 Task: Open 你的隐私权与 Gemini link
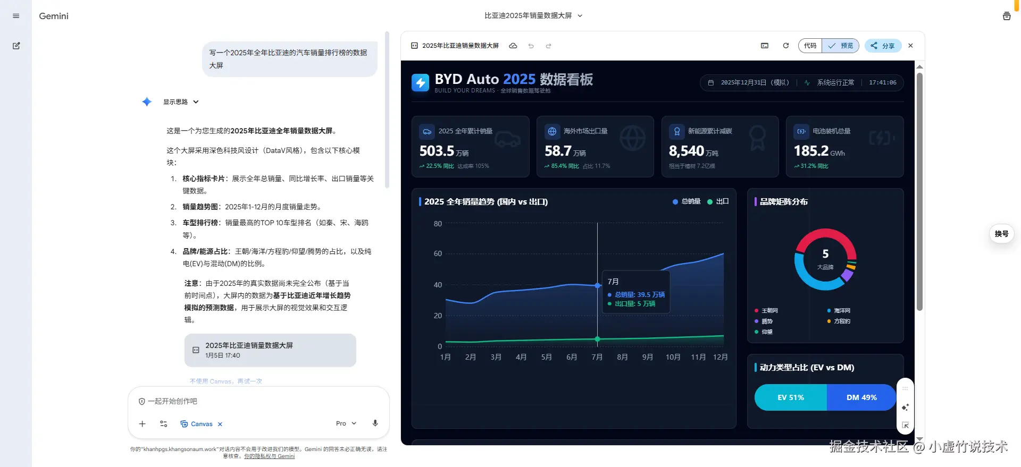tap(269, 456)
